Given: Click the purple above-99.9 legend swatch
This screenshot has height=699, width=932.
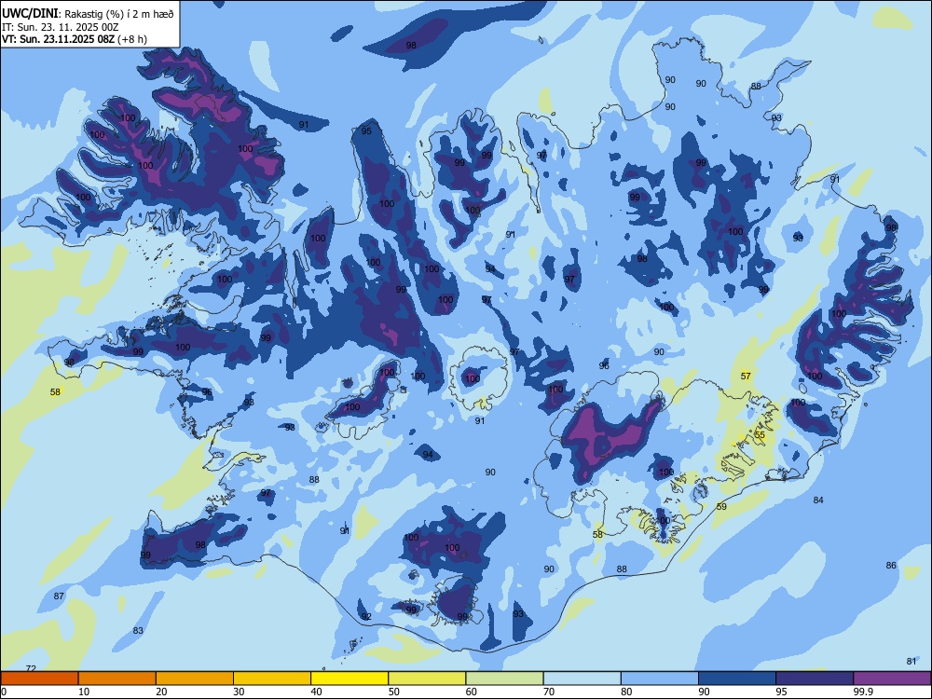Looking at the screenshot, I should tap(892, 678).
